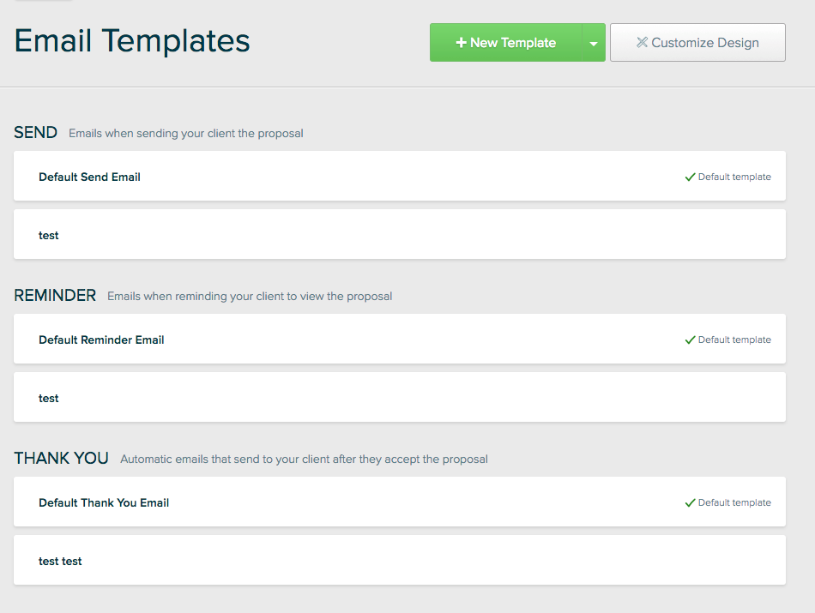Image resolution: width=815 pixels, height=613 pixels.
Task: Open Customize Design
Action: (x=697, y=43)
